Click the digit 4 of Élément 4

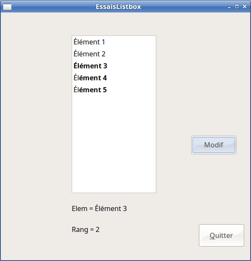pyautogui.click(x=105, y=78)
